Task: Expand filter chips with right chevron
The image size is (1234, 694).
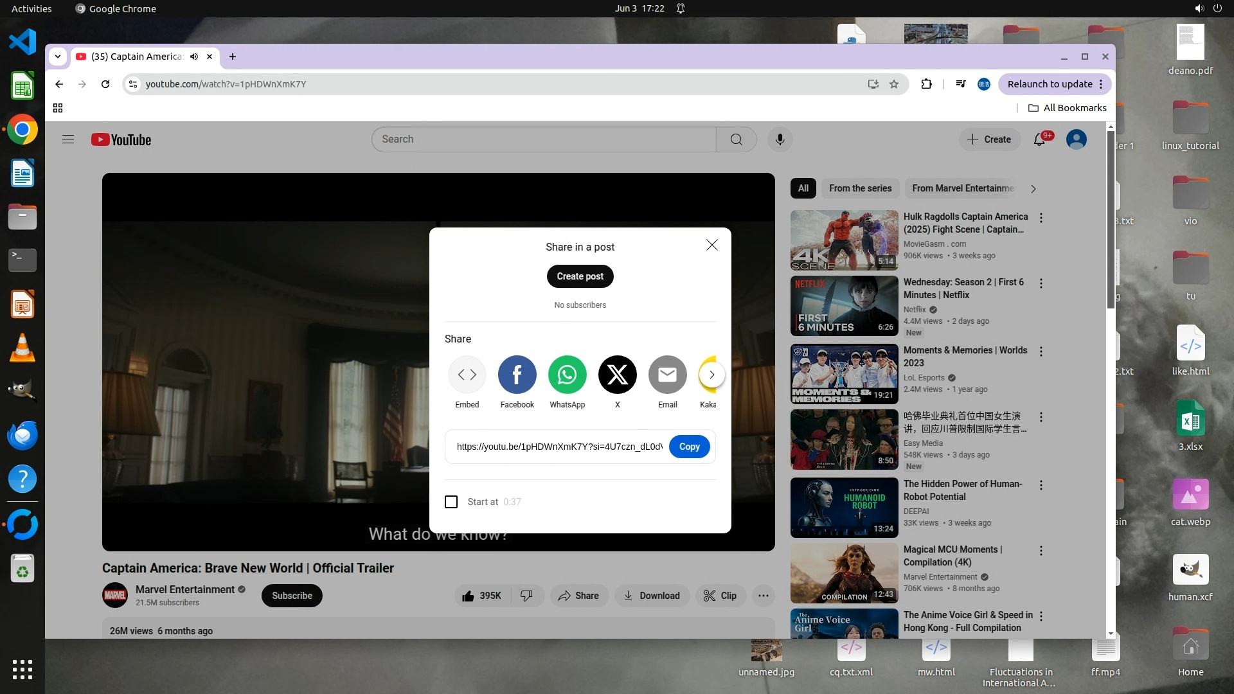Action: point(1033,189)
